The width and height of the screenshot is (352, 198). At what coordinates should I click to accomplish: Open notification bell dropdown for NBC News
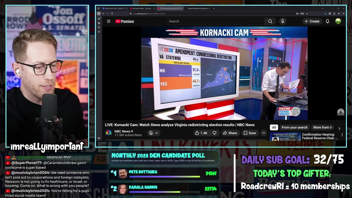coord(153,133)
